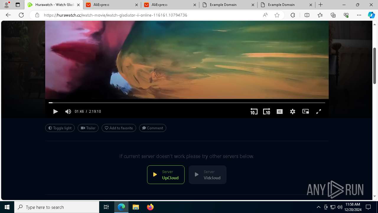
Task: Open the Comment section button
Action: click(x=153, y=128)
